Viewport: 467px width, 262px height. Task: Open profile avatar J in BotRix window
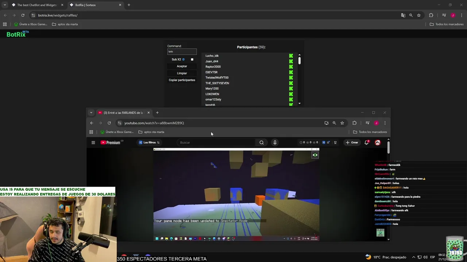click(453, 15)
